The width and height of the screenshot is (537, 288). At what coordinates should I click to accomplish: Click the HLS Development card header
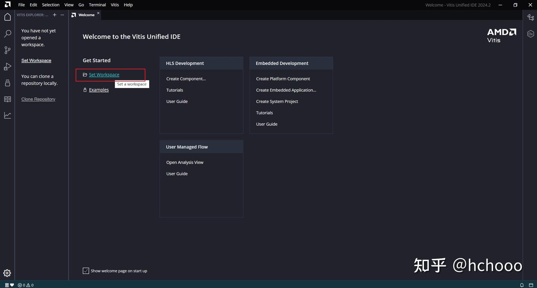(201, 63)
